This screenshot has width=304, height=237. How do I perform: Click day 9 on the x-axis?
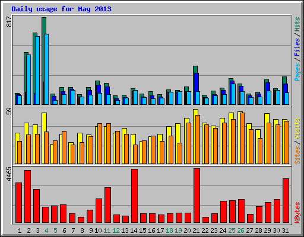(91, 230)
